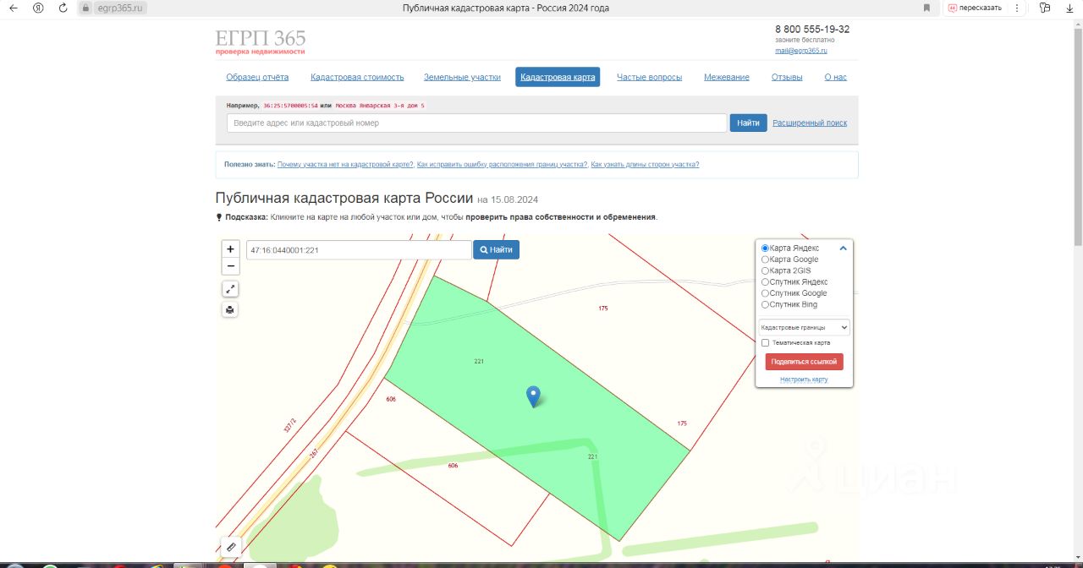
Task: Activate the ruler measurement tool
Action: pos(231,547)
